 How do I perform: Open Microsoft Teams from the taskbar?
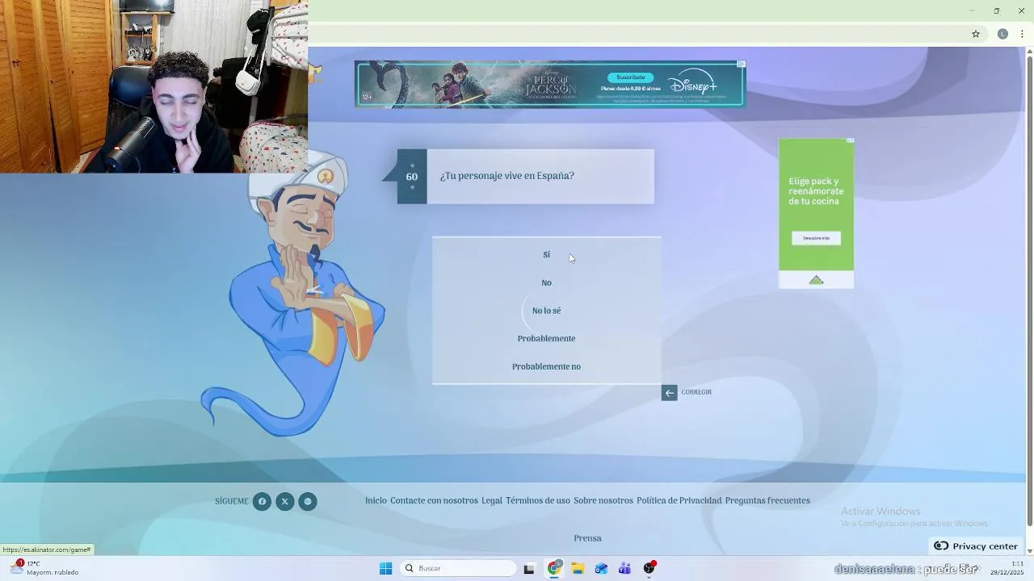624,568
